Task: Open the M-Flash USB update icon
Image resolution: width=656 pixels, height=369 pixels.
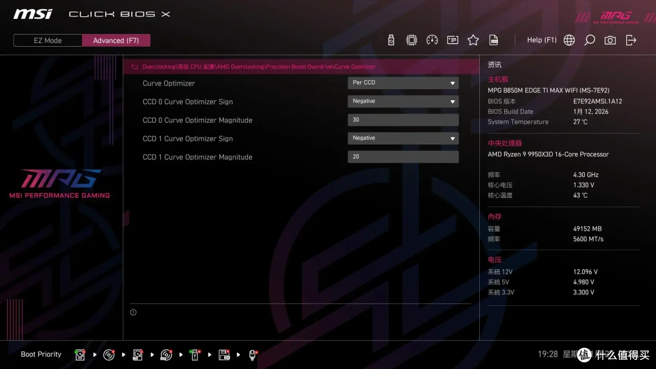Action: (391, 40)
